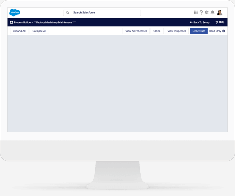Image resolution: width=235 pixels, height=196 pixels.
Task: Click Collapse All button
Action: [x=39, y=31]
